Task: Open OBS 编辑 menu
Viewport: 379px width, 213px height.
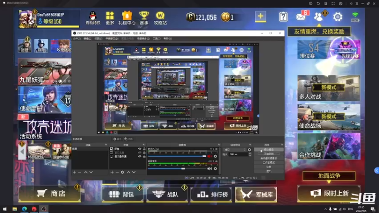Action: click(x=87, y=39)
